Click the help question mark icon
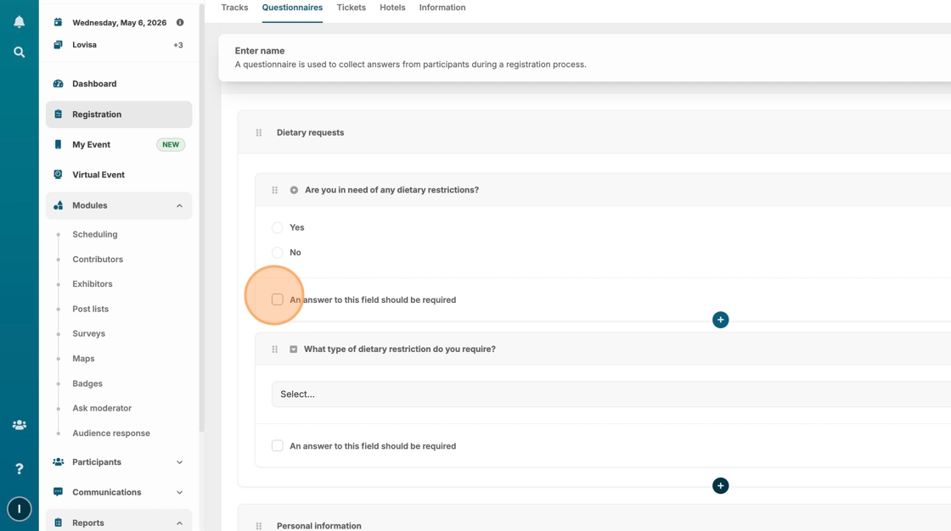 point(19,469)
